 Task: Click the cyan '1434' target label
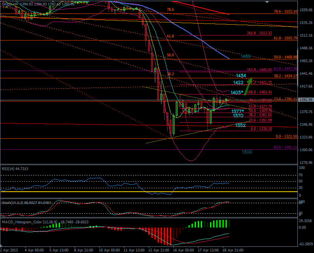click(x=241, y=76)
